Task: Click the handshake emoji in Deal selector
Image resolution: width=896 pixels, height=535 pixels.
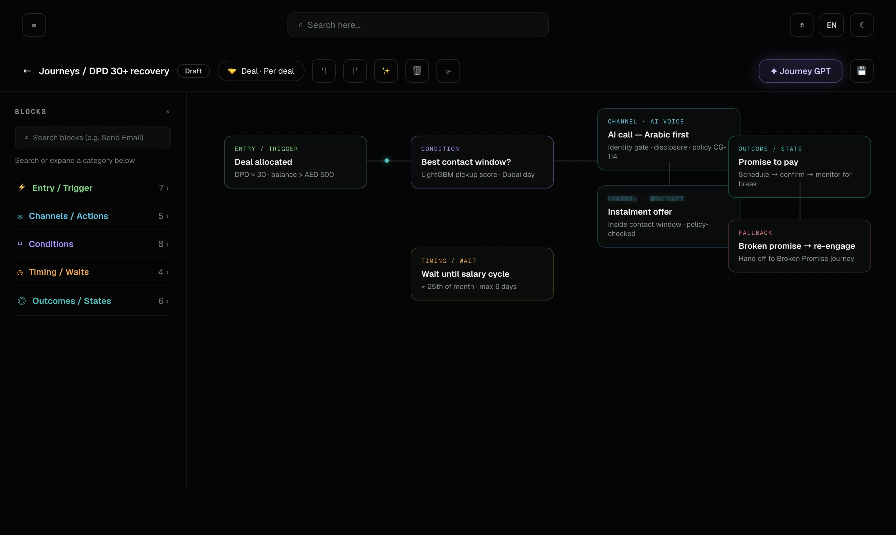Action: [232, 71]
